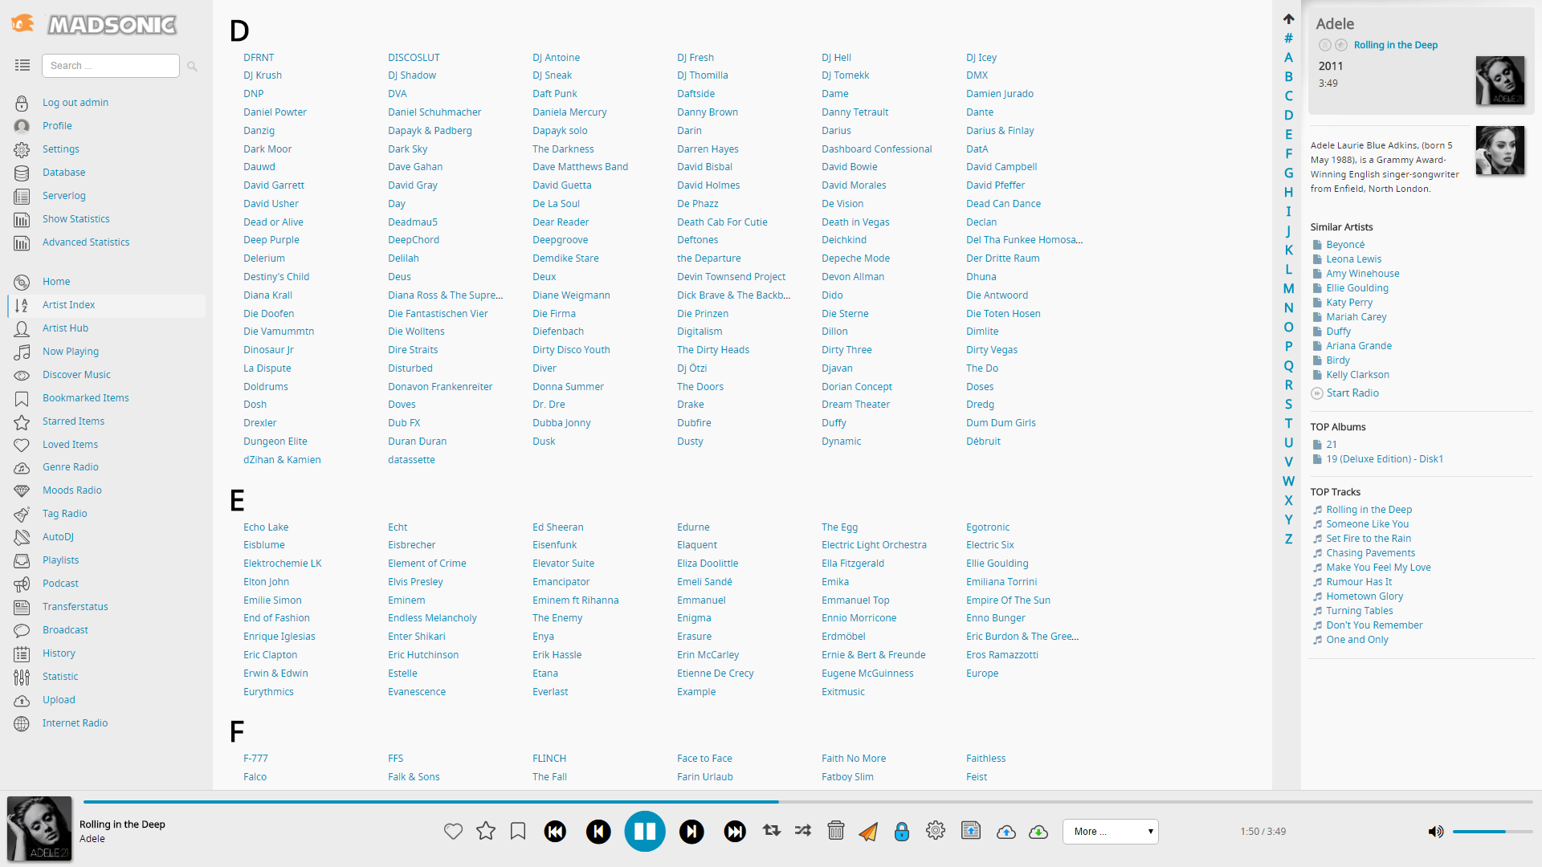Click the blue padlock icon in the player bar
This screenshot has height=867, width=1542.
coord(902,832)
